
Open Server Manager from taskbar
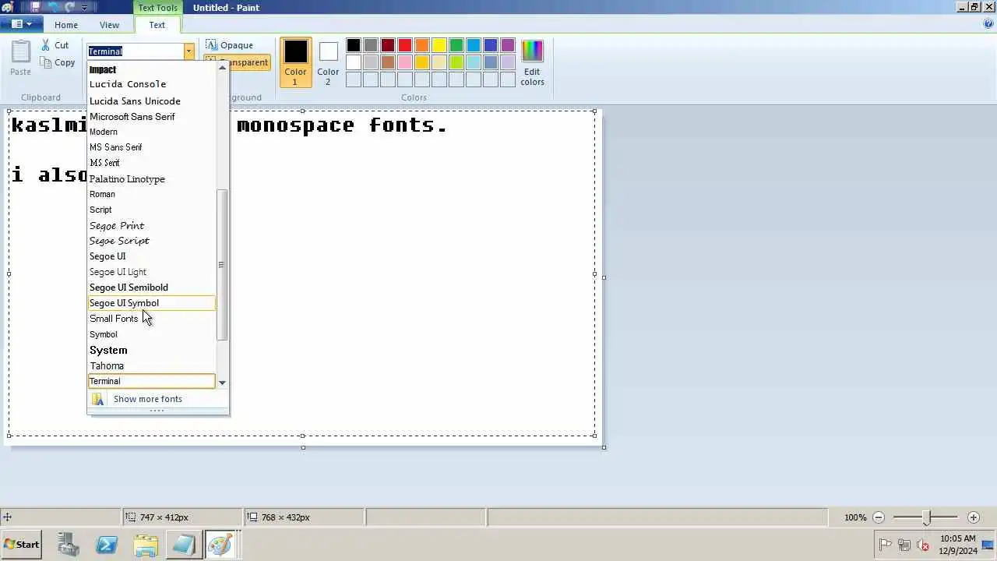[69, 545]
